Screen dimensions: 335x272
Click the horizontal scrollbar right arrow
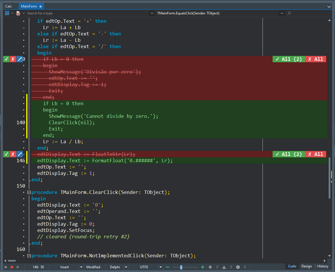(325, 261)
